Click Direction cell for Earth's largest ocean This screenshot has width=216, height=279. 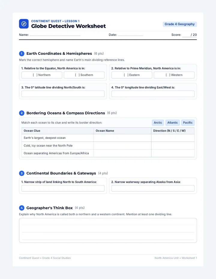coord(173,138)
